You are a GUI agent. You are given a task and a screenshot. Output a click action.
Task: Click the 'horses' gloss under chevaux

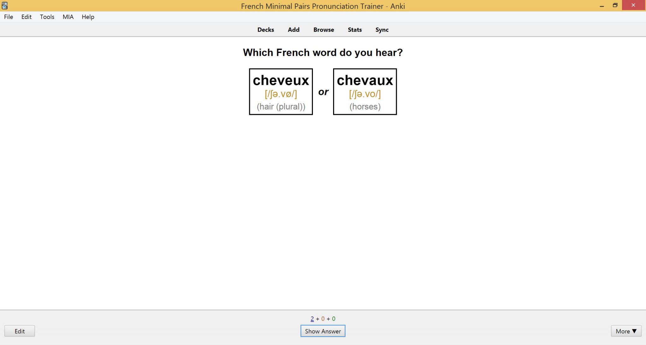365,107
